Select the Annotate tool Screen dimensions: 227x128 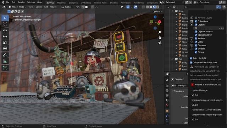(x=5, y=55)
